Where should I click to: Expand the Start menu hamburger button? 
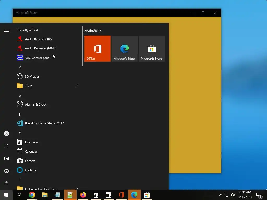[7, 30]
